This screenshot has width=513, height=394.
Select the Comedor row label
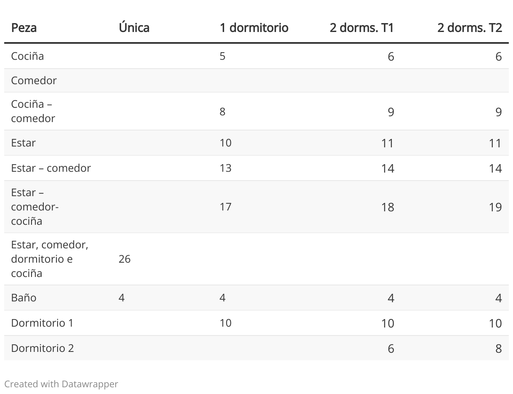pos(34,80)
